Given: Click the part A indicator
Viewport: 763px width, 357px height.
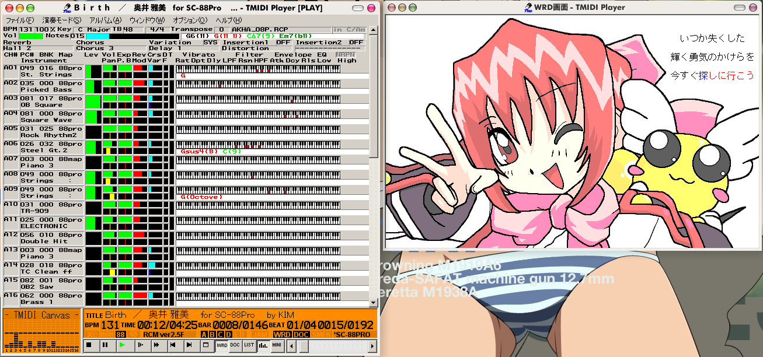Looking at the screenshot, I should pyautogui.click(x=204, y=335).
